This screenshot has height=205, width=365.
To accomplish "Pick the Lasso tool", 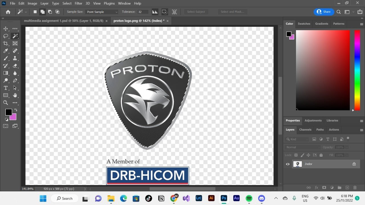I will tap(5, 36).
